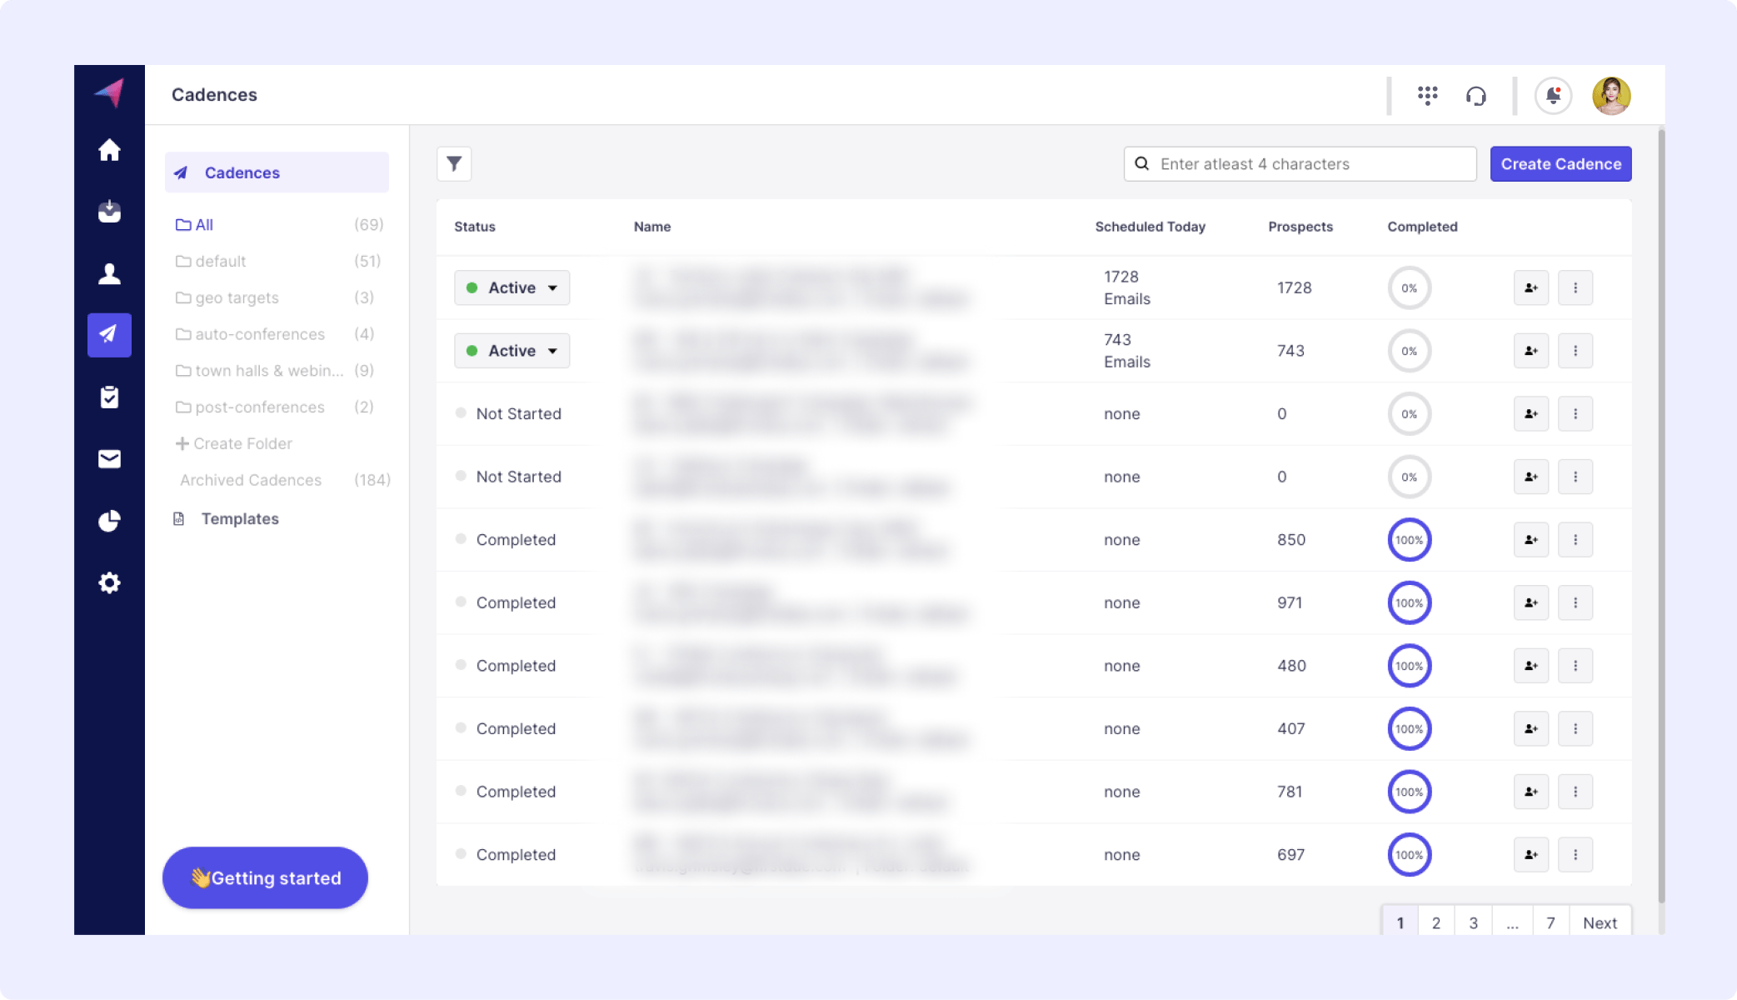The image size is (1737, 1000).
Task: Click the 100% completion ring of the 971-prospect row
Action: 1409,602
